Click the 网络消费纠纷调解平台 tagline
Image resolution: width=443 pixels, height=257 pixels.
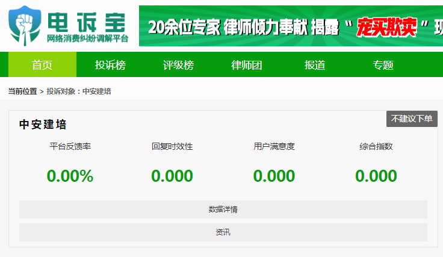pos(88,39)
